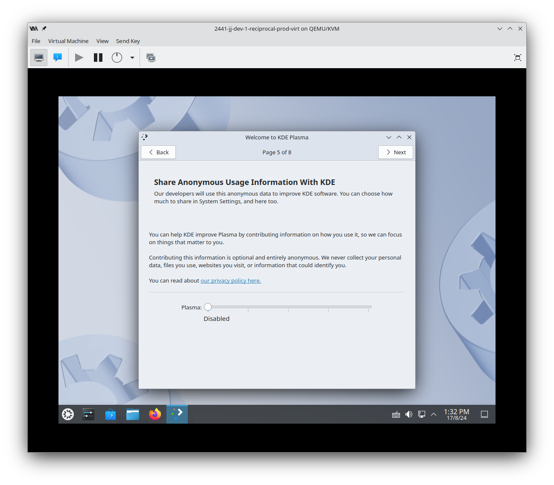Viewport: 554px width, 485px height.
Task: Open the network tray icon
Action: (422, 414)
